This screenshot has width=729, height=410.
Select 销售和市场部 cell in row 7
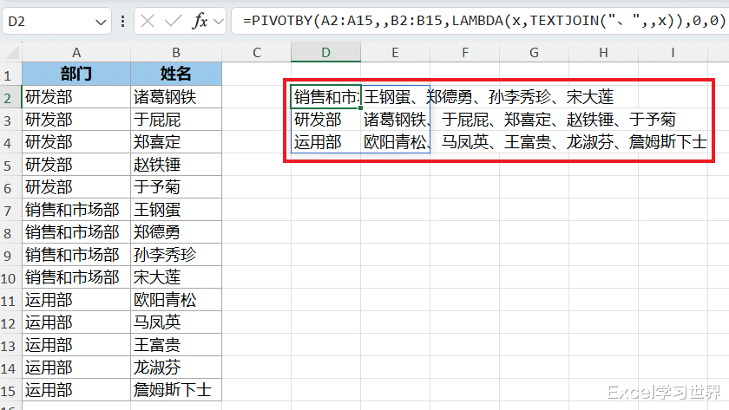76,210
